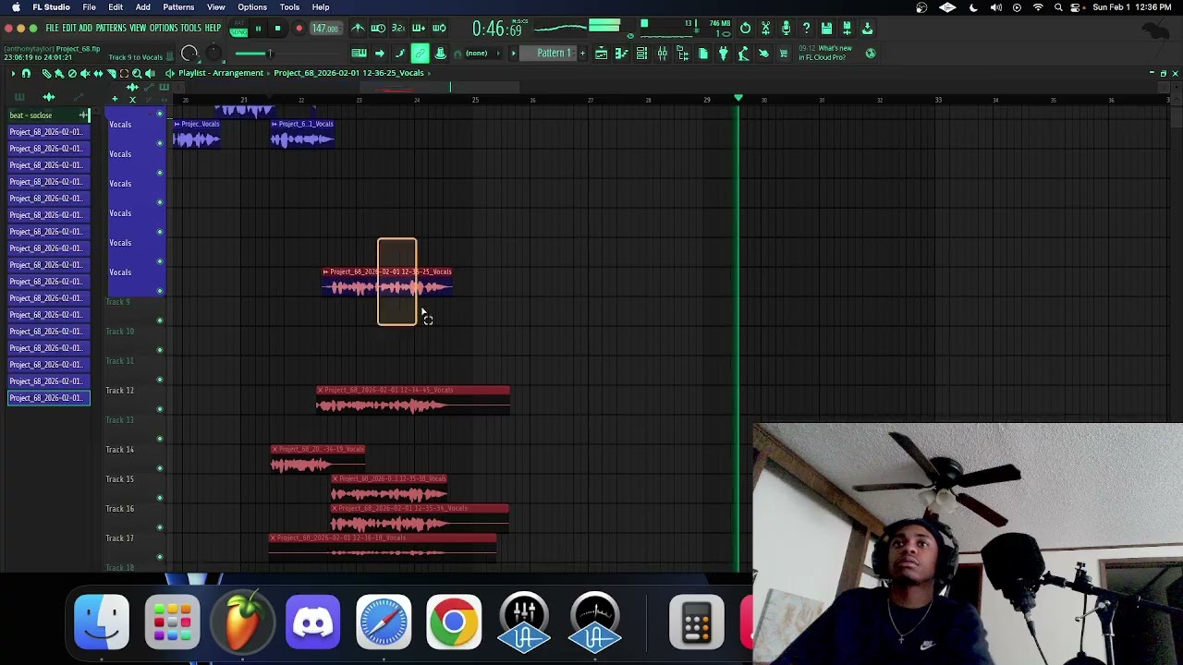Select the Delete tool in playlist
1183x665 pixels.
click(72, 73)
